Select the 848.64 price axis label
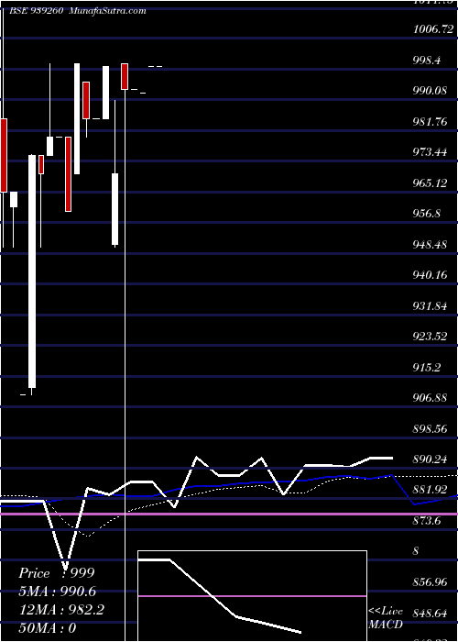 [430, 613]
